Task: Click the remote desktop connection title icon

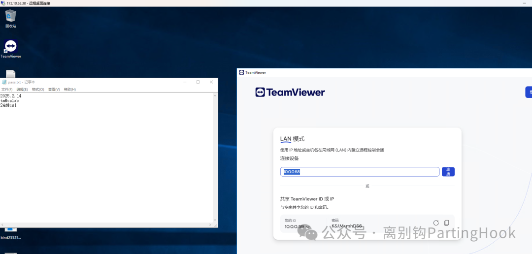Action: [3, 3]
